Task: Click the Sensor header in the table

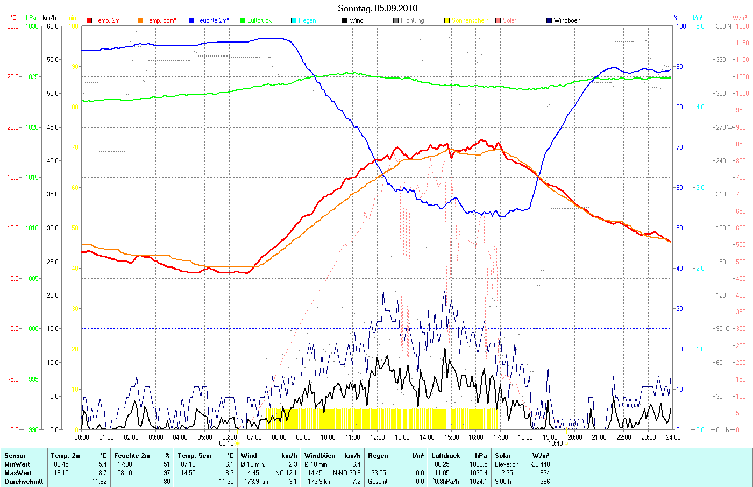Action: click(15, 456)
